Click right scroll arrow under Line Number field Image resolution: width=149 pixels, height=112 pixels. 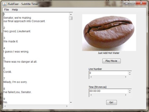(x=126, y=77)
